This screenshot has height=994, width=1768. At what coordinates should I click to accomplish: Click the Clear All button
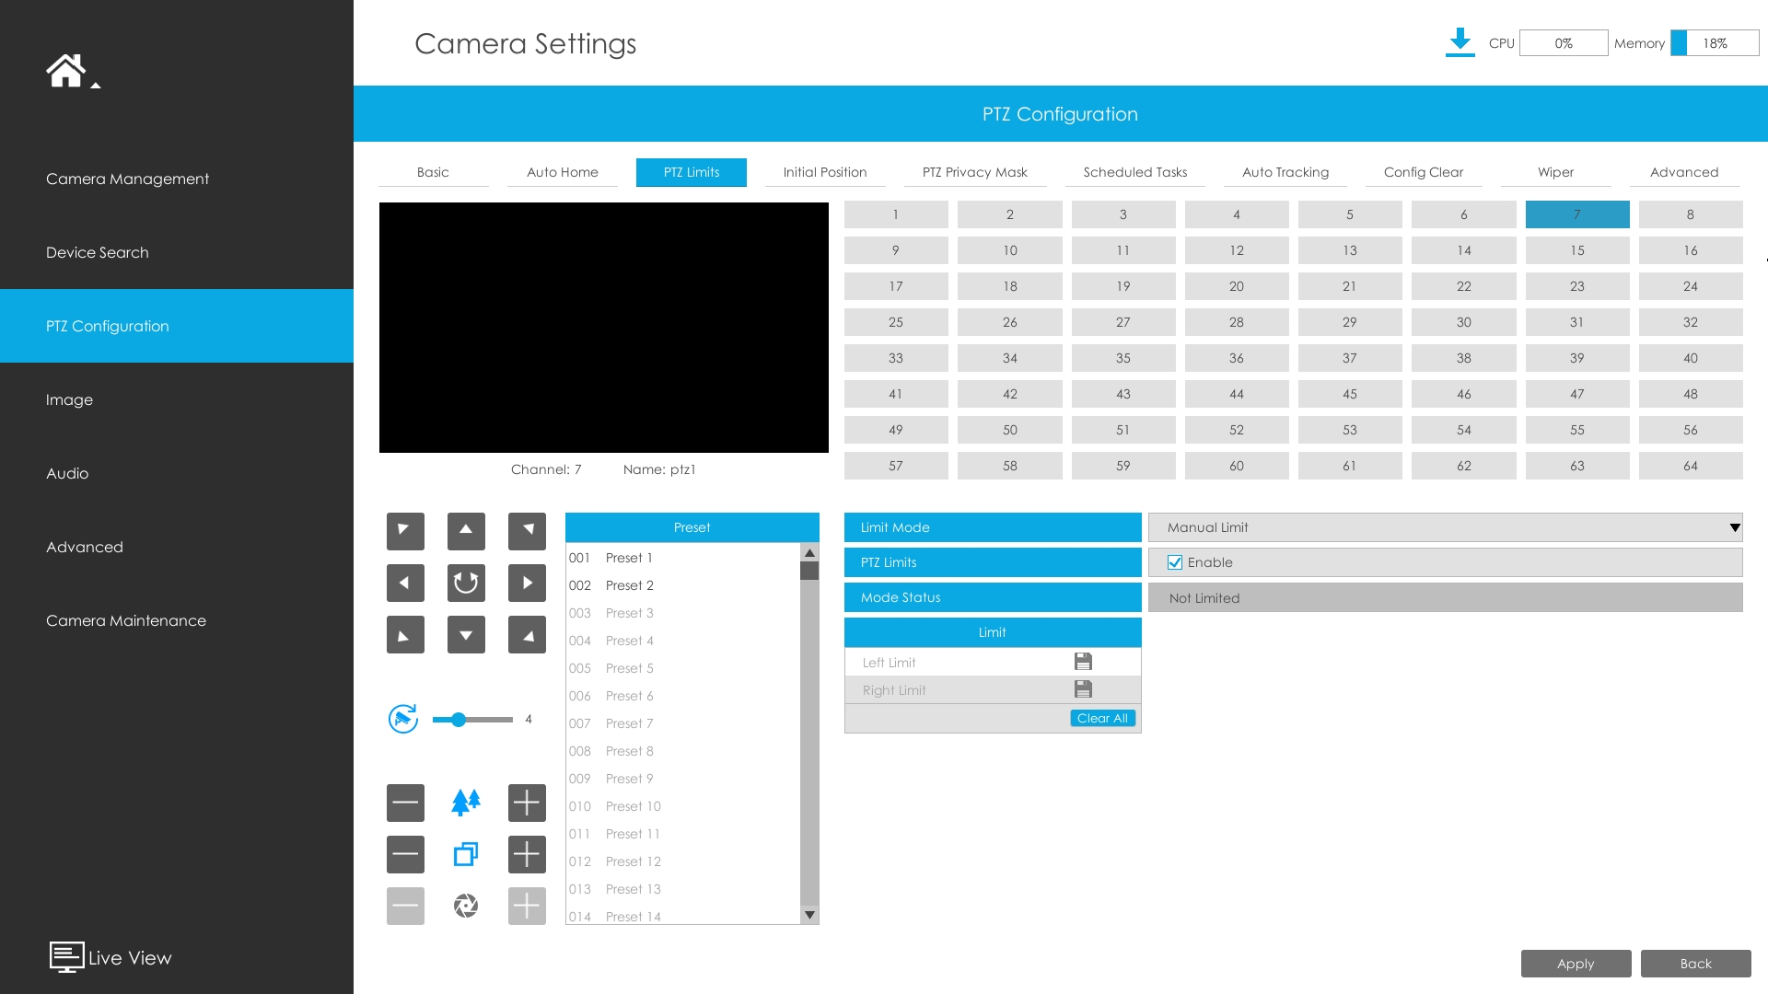click(1102, 718)
